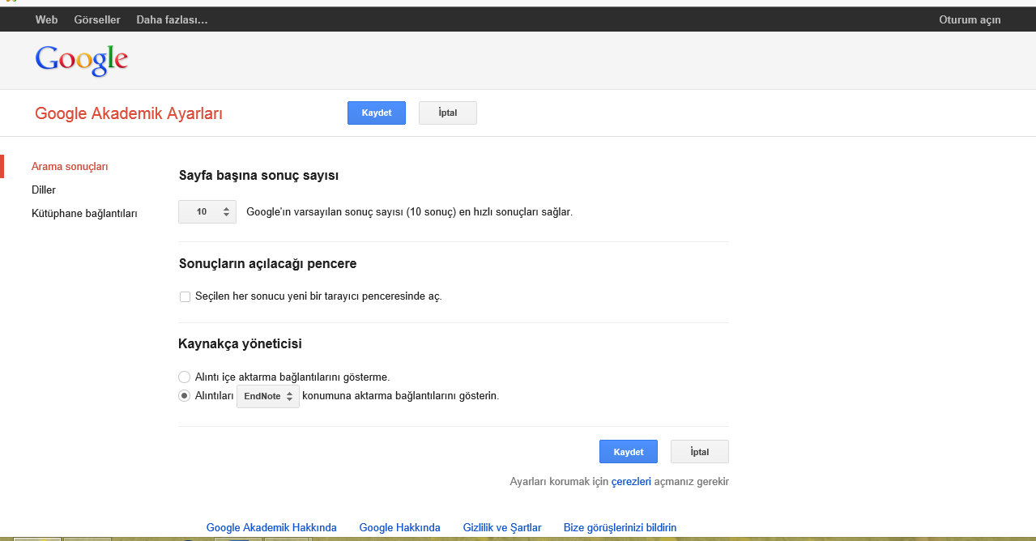1036x541 pixels.
Task: Select Diller in the sidebar
Action: [44, 190]
